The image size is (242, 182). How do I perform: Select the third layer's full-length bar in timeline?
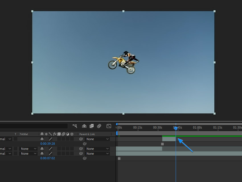pyautogui.click(x=179, y=154)
